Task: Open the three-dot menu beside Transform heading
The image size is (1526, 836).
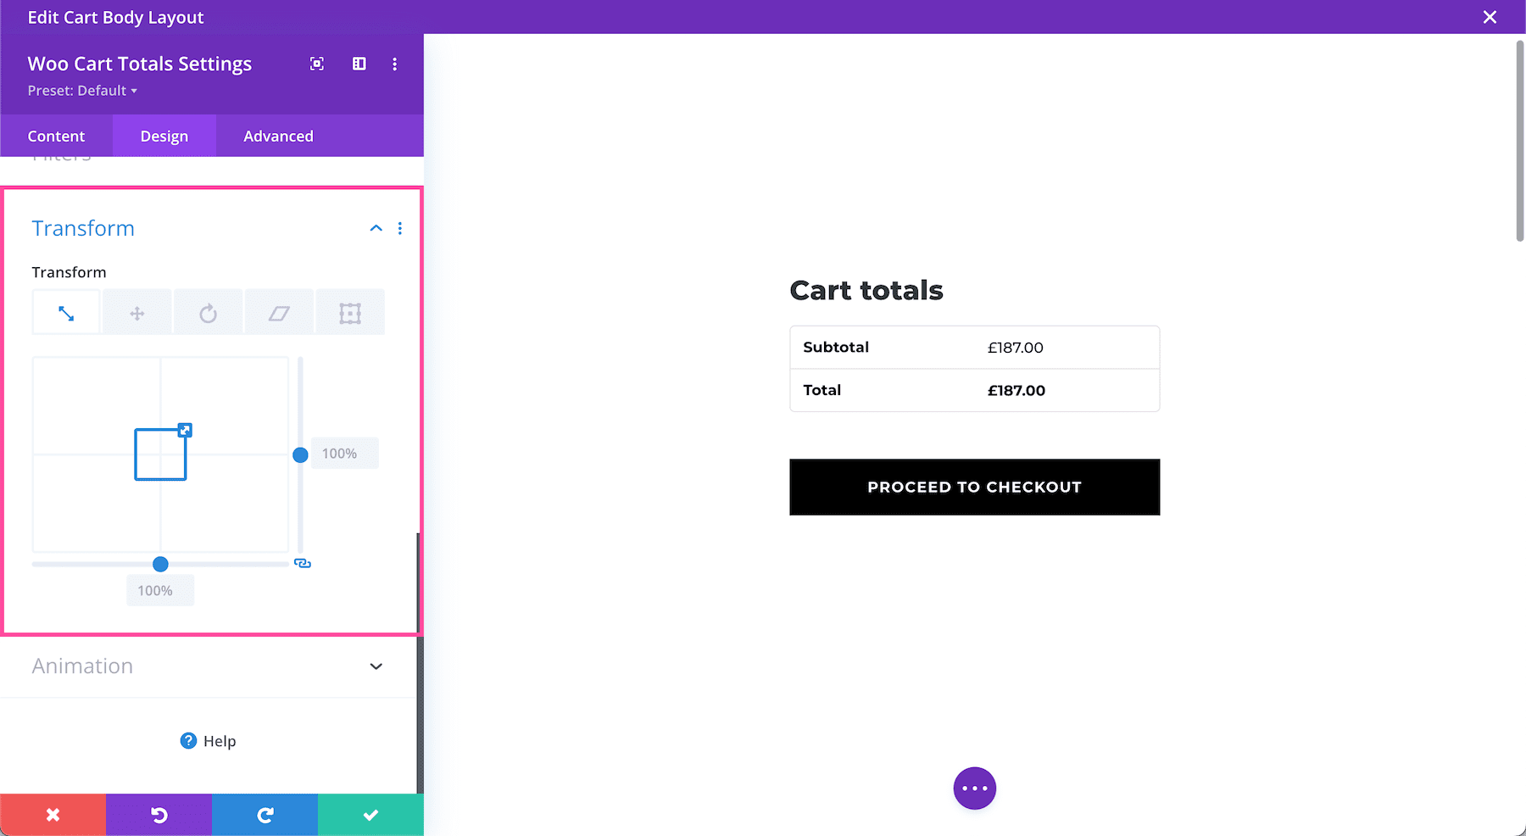Action: click(x=399, y=228)
